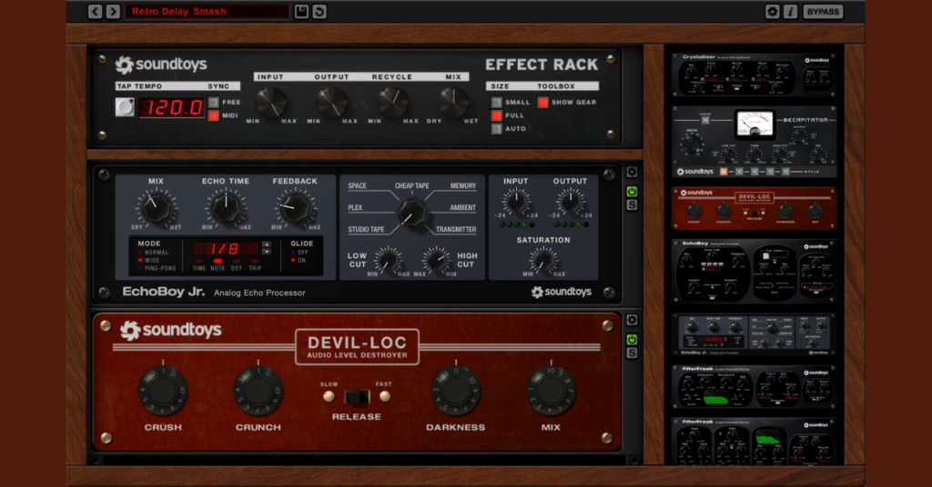Click the save preset floppy disk icon
The image size is (932, 487).
click(x=302, y=12)
